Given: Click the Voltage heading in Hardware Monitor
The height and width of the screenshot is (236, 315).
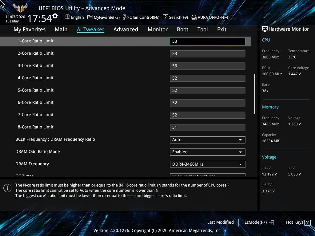Looking at the screenshot, I should 269,157.
